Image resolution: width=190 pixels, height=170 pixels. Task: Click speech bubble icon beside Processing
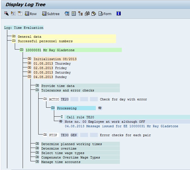pos(100,108)
